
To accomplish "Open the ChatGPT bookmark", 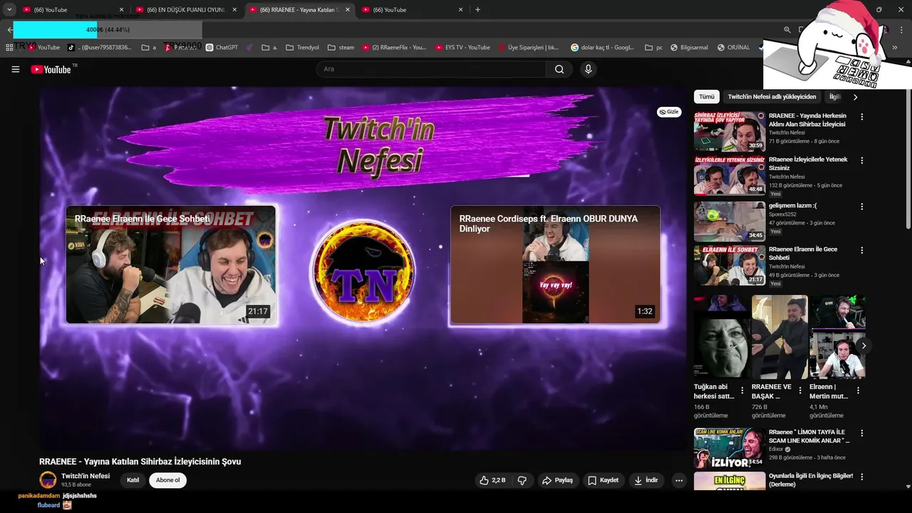I will pyautogui.click(x=222, y=48).
